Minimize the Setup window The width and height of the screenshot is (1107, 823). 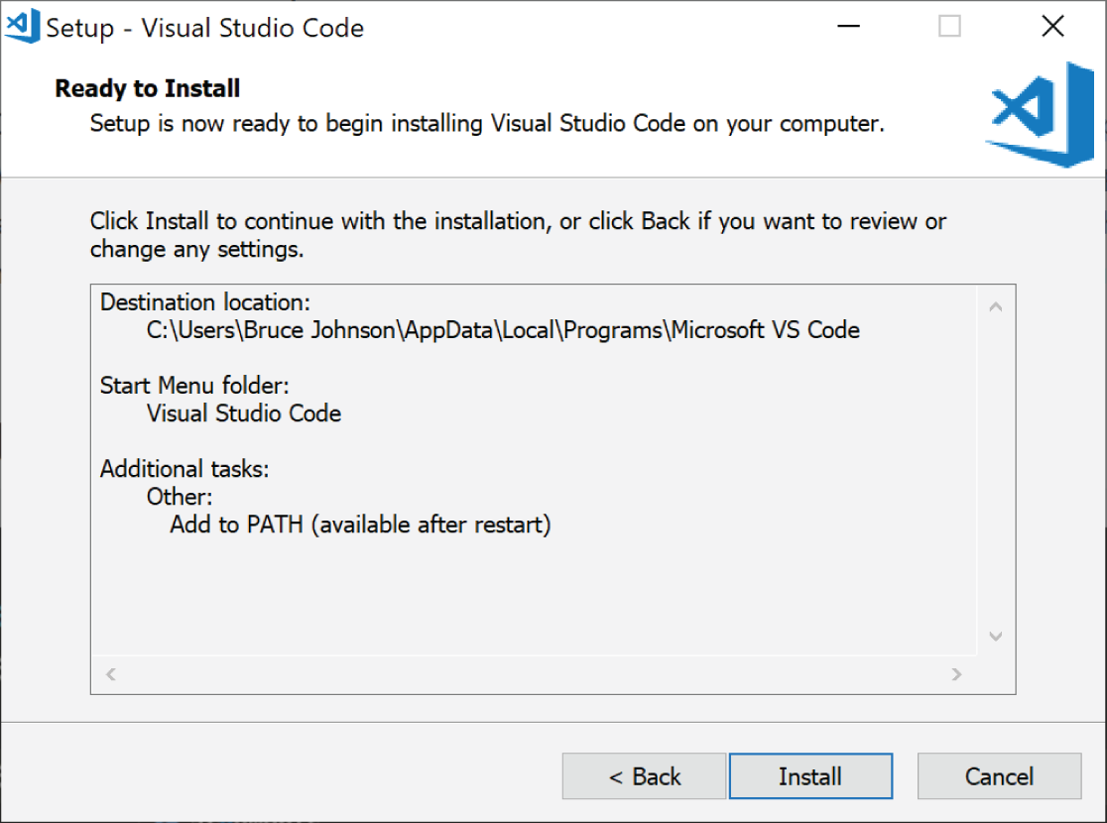point(849,26)
